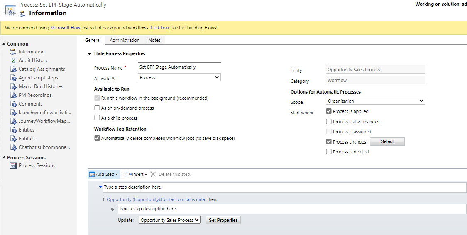
Task: Check the Process is assigned box
Action: click(x=329, y=132)
